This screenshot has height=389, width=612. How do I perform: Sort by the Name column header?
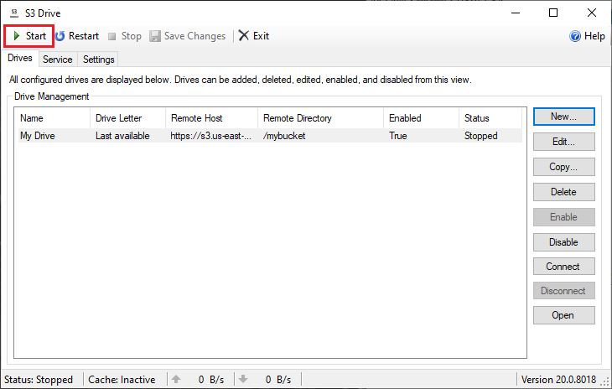pyautogui.click(x=52, y=118)
